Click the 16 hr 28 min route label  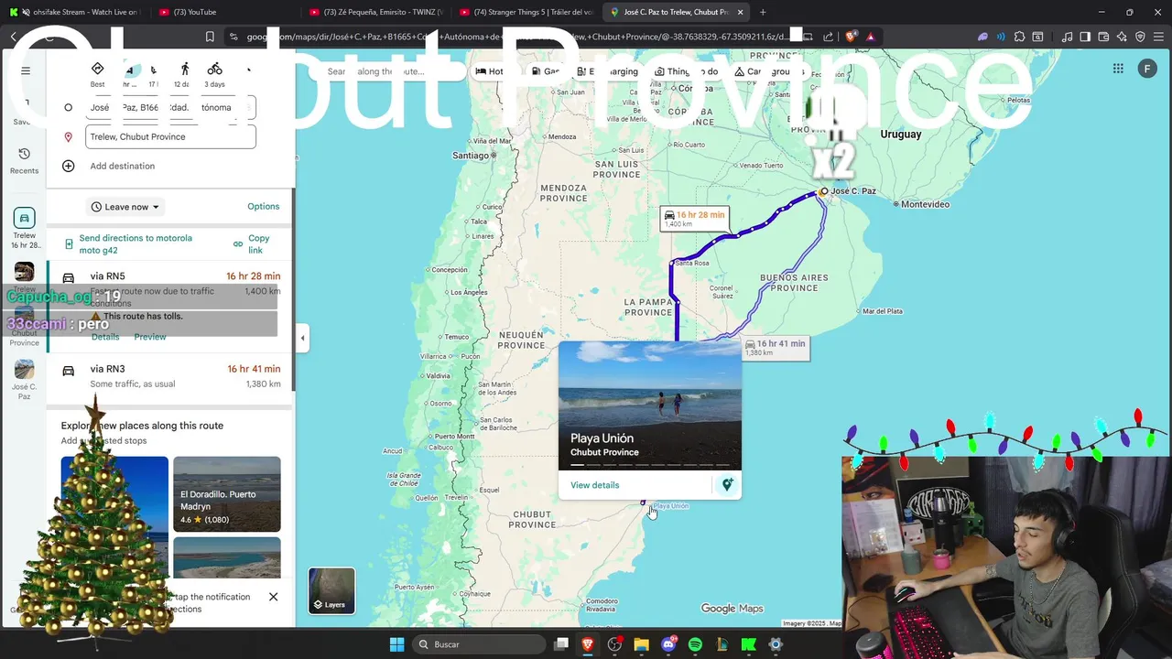pyautogui.click(x=693, y=219)
